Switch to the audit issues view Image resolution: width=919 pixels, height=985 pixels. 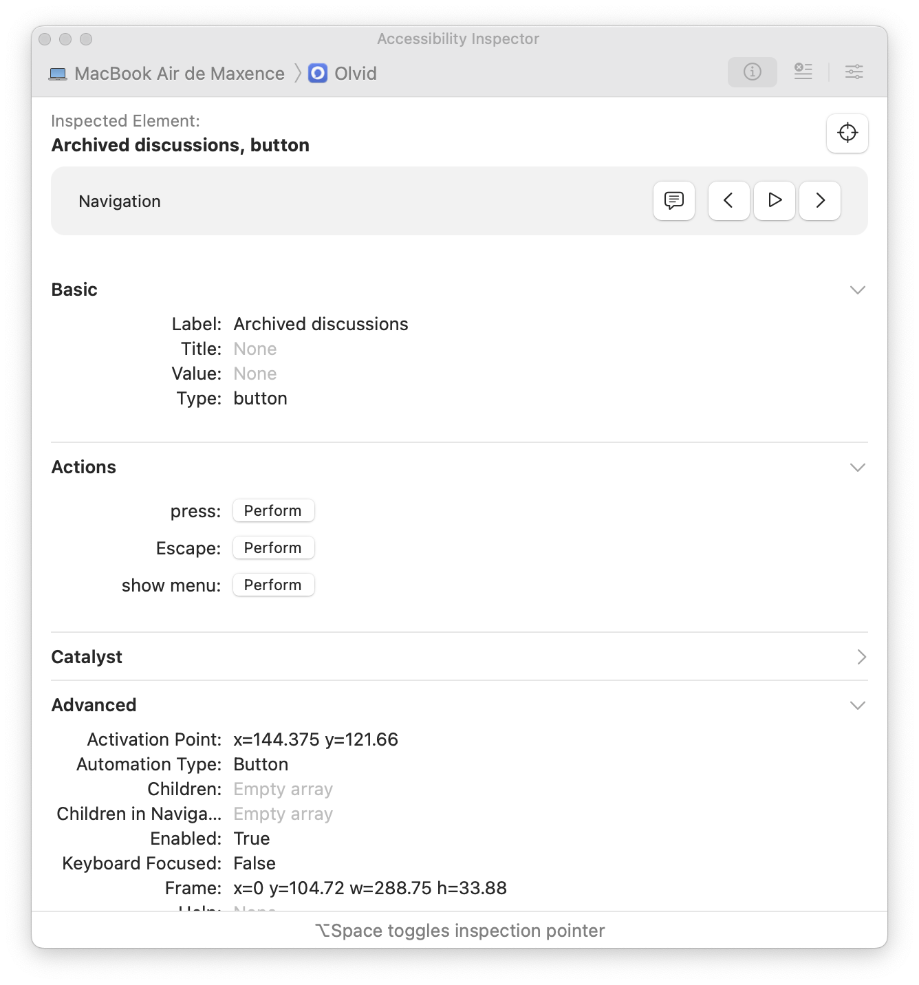803,72
